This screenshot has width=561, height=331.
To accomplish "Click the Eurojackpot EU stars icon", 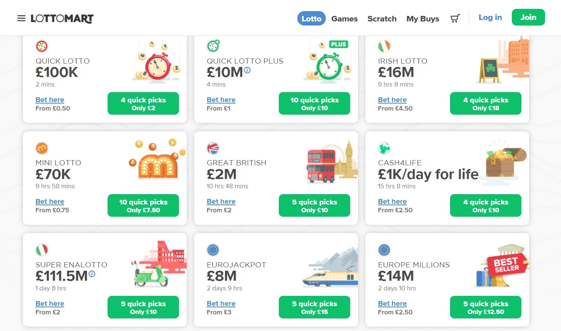I will 213,250.
